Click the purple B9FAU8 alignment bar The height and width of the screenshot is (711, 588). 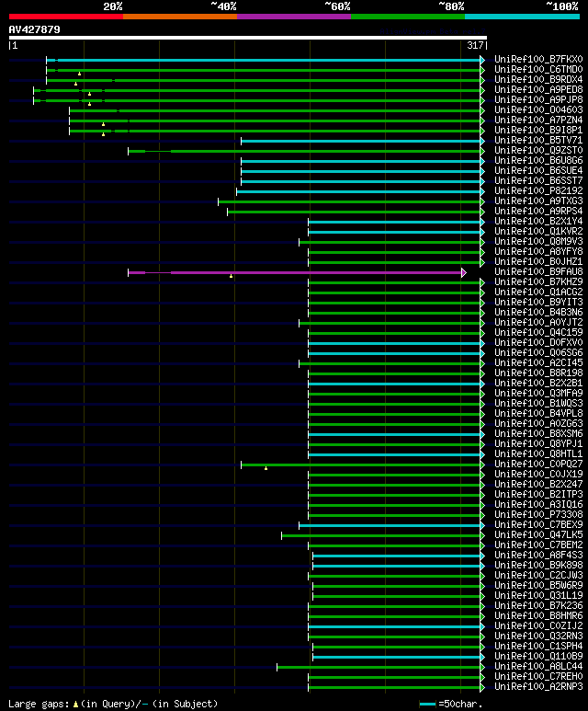(x=297, y=272)
